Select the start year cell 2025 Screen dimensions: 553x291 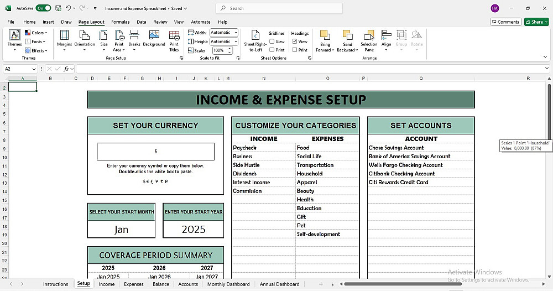coord(193,230)
